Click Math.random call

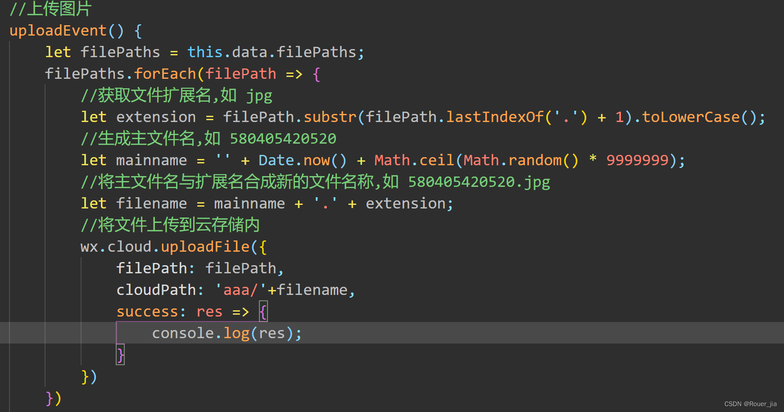pos(521,160)
